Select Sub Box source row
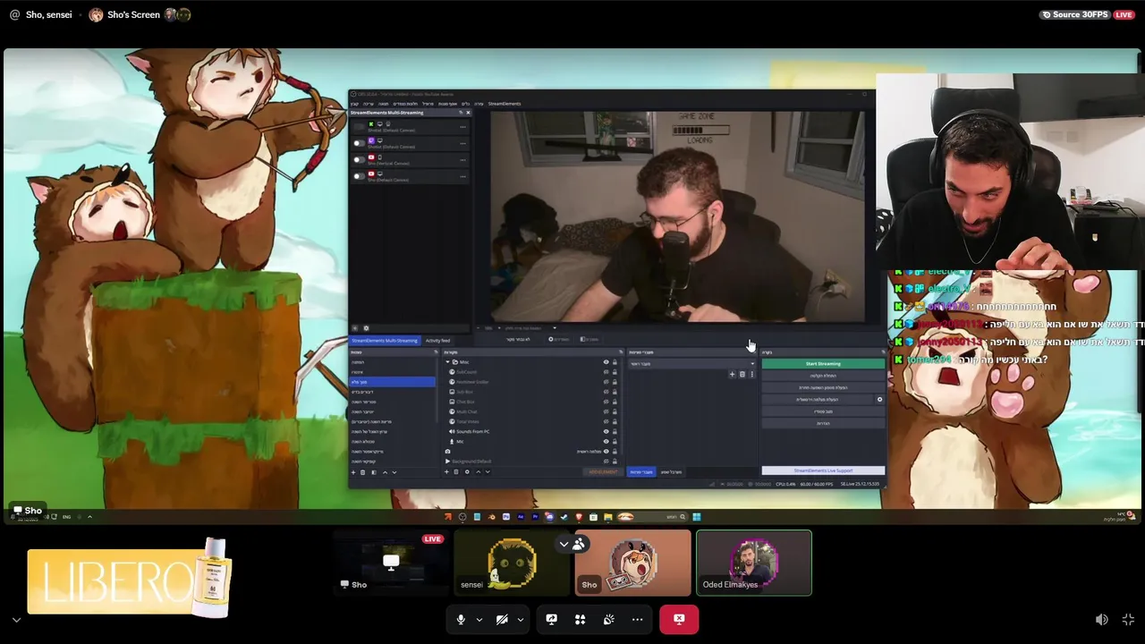This screenshot has width=1145, height=644. pos(530,392)
